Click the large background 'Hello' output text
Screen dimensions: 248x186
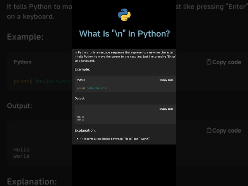coord(22,150)
